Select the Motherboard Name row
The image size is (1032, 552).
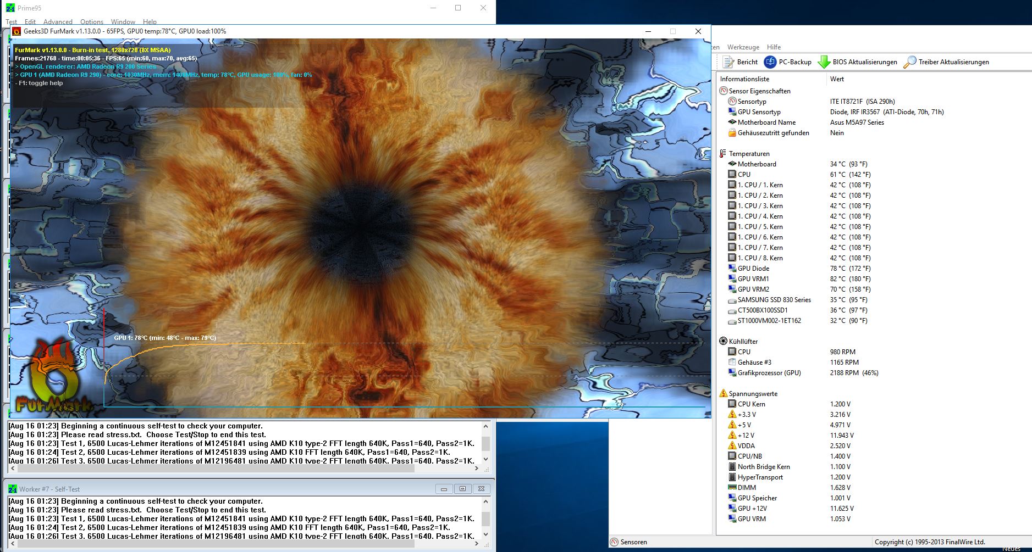click(x=874, y=122)
